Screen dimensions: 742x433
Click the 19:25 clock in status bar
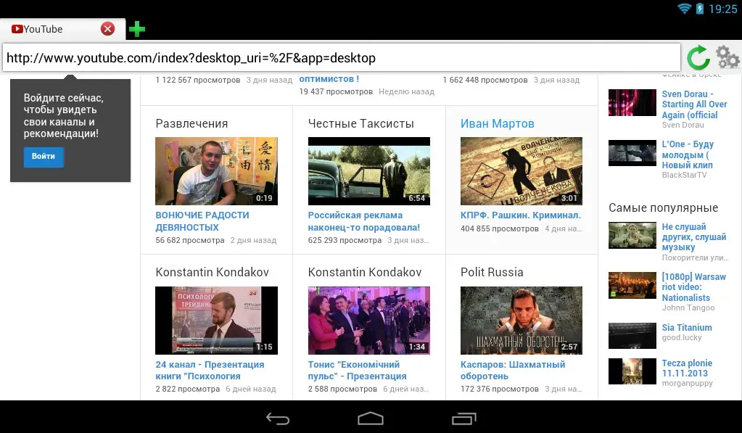(x=722, y=9)
